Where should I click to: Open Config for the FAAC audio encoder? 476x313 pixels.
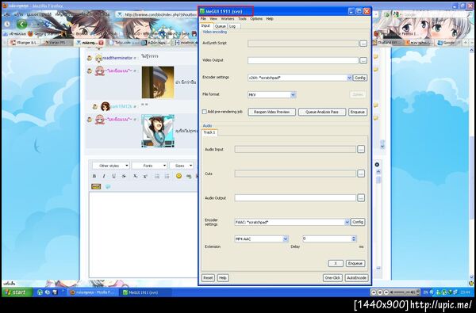pyautogui.click(x=358, y=222)
